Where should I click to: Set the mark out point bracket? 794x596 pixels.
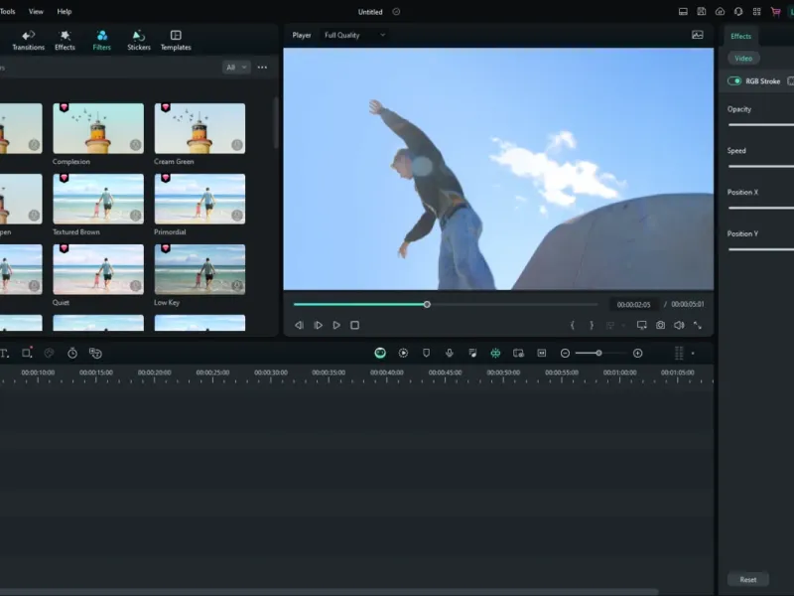tap(591, 326)
